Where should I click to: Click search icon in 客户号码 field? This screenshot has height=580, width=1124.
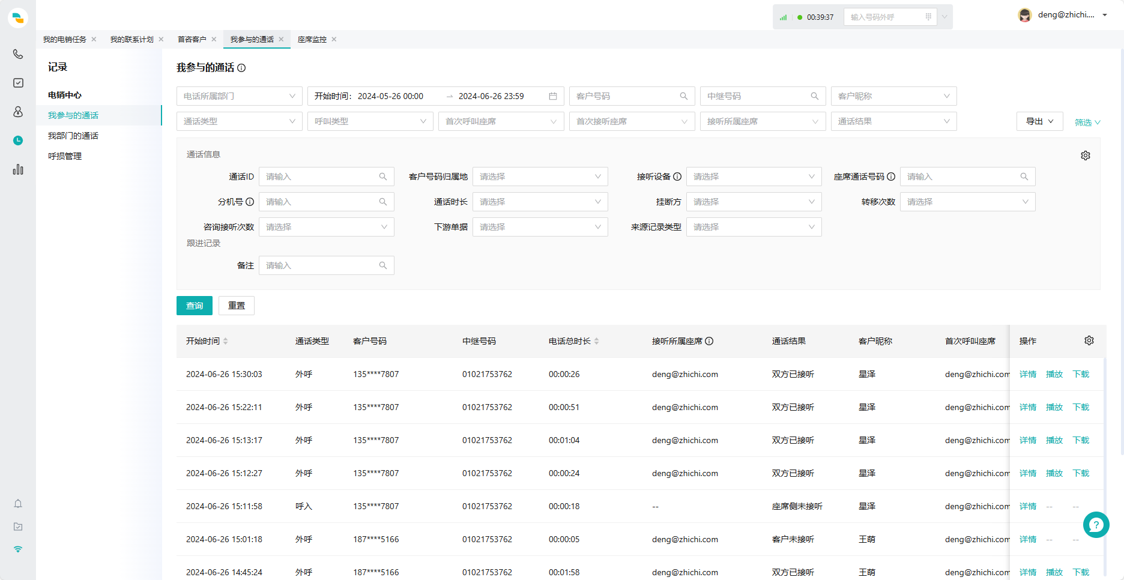pos(684,96)
